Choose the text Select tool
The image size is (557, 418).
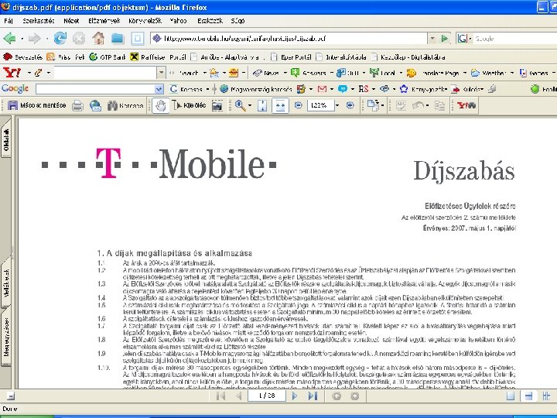(189, 105)
